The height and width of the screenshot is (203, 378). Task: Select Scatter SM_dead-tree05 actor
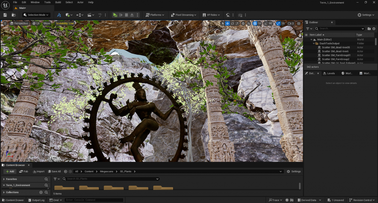[x=336, y=48]
